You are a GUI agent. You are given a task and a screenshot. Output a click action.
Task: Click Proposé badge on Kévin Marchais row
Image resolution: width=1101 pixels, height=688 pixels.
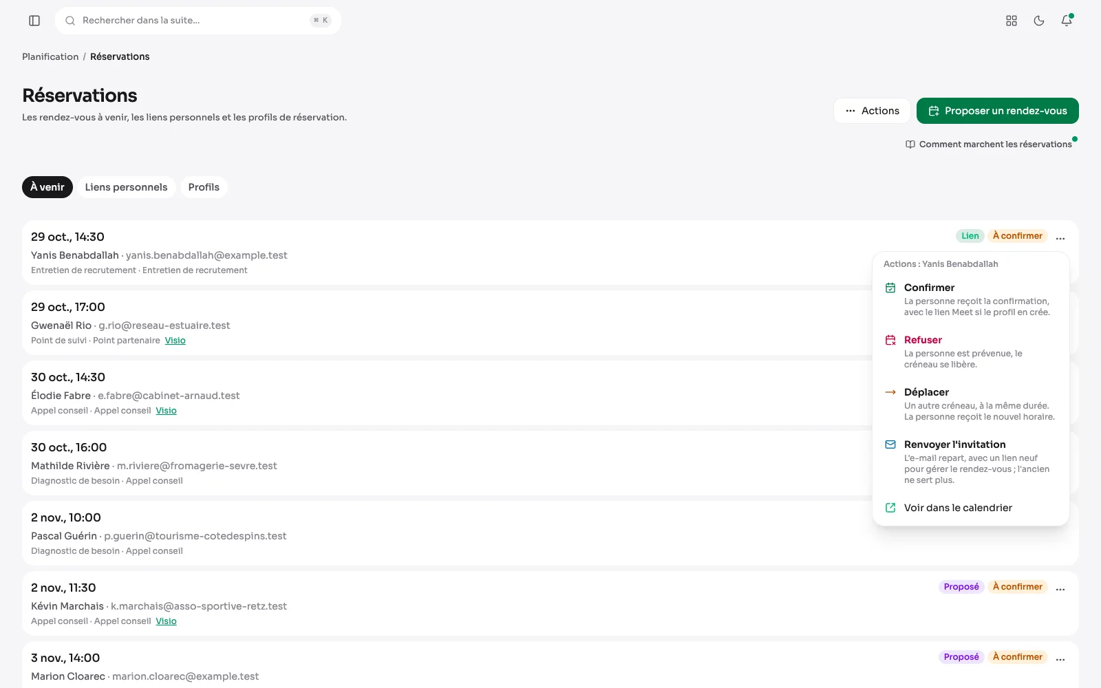click(x=961, y=587)
